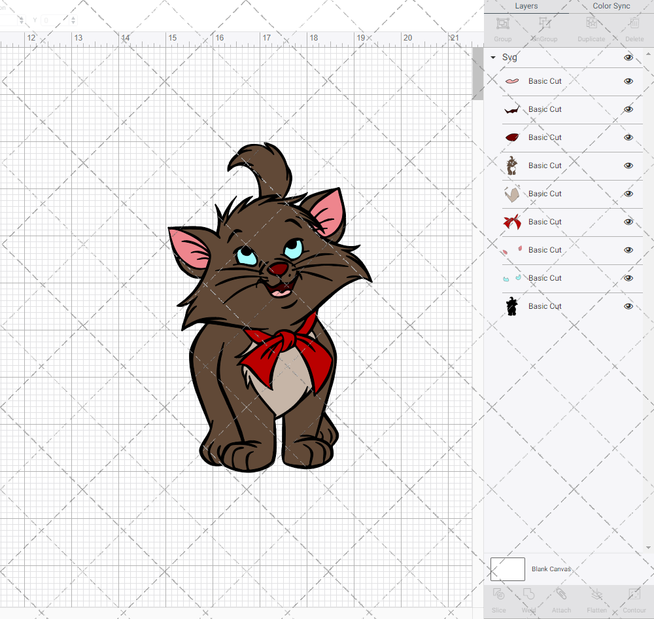Viewport: 654px width, 619px height.
Task: Select the dark mouth outline layer thumbnail
Action: (512, 109)
